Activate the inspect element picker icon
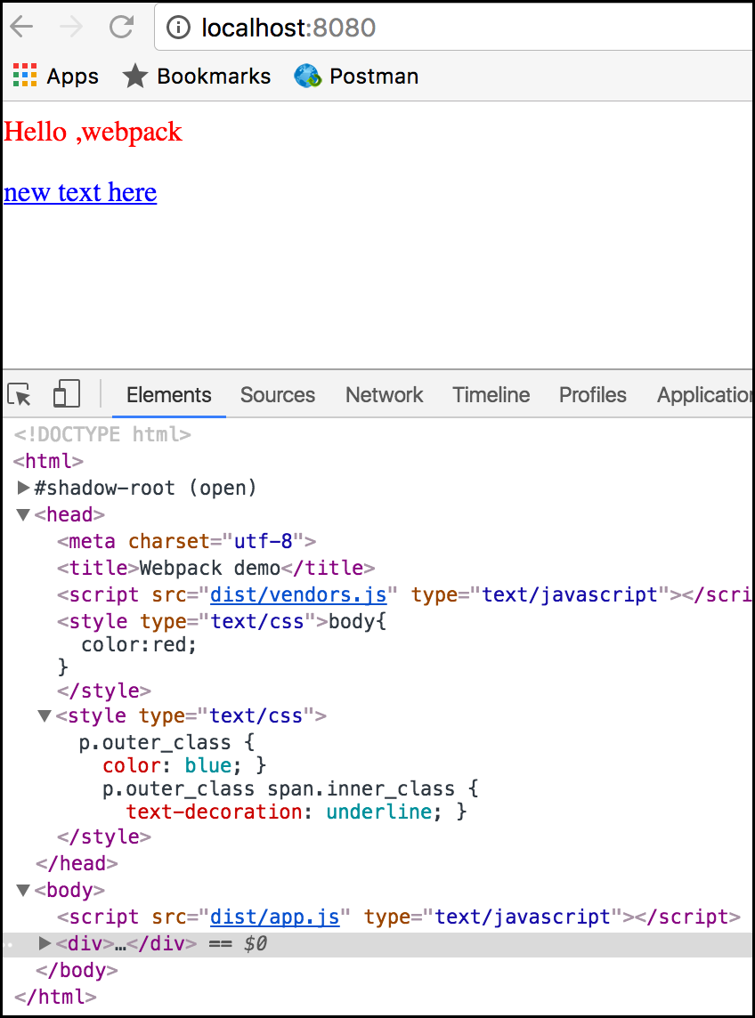 (x=20, y=394)
